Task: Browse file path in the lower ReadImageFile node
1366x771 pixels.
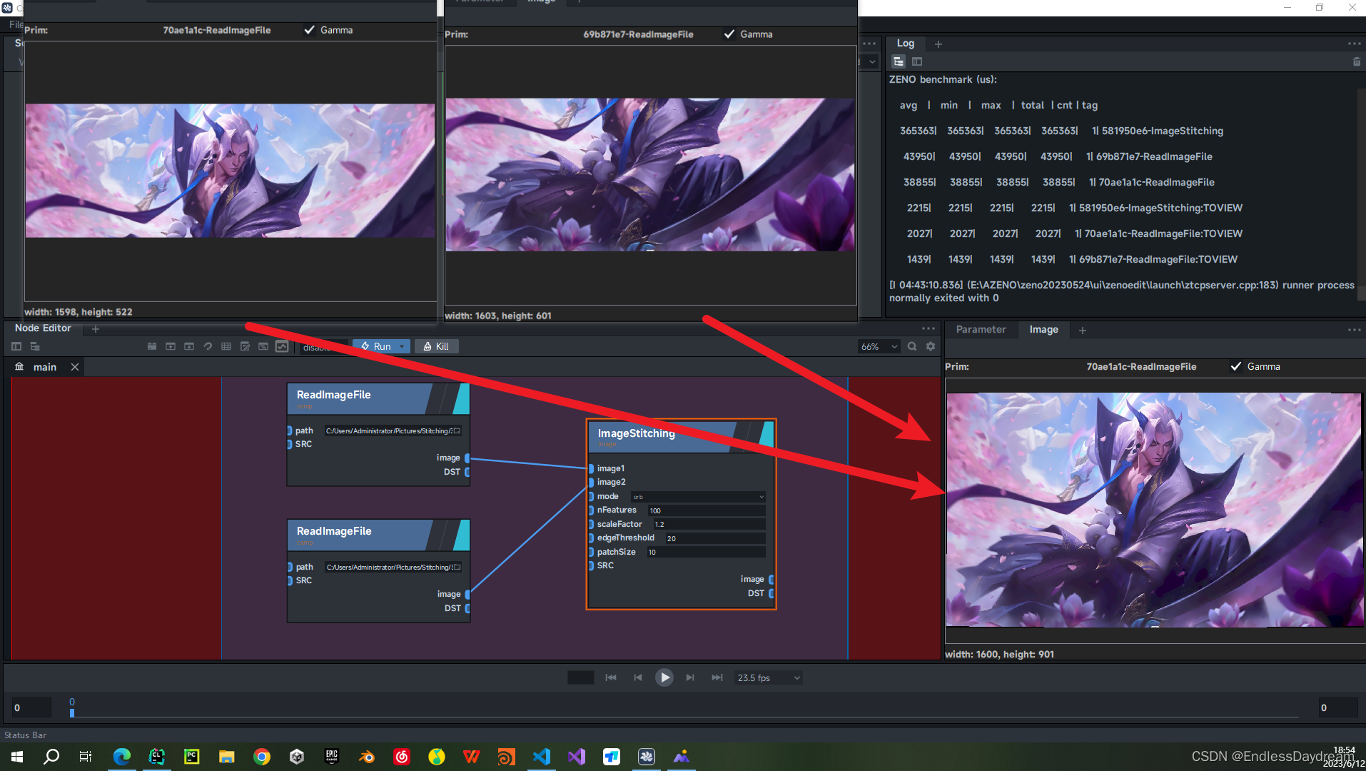Action: [x=457, y=567]
